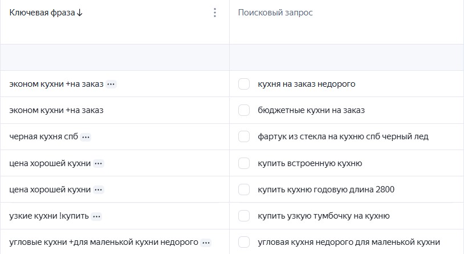The width and height of the screenshot is (464, 254).
Task: Tick the checkbox for бюджетные кухни на заказ
Action: [244, 110]
